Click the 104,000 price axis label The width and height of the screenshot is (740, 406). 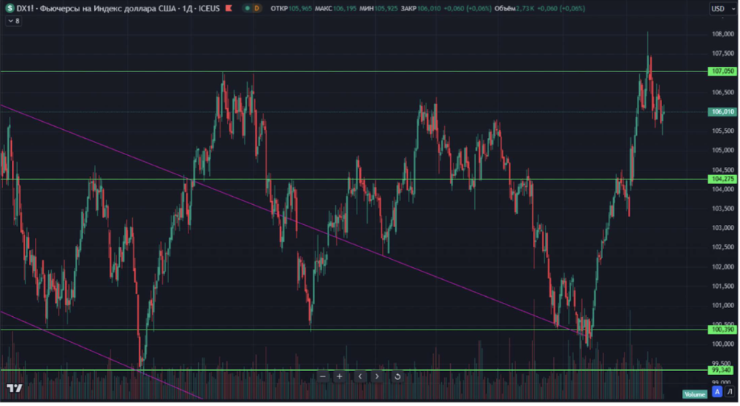click(x=722, y=189)
